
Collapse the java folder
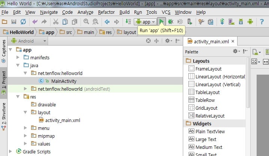pos(18,65)
